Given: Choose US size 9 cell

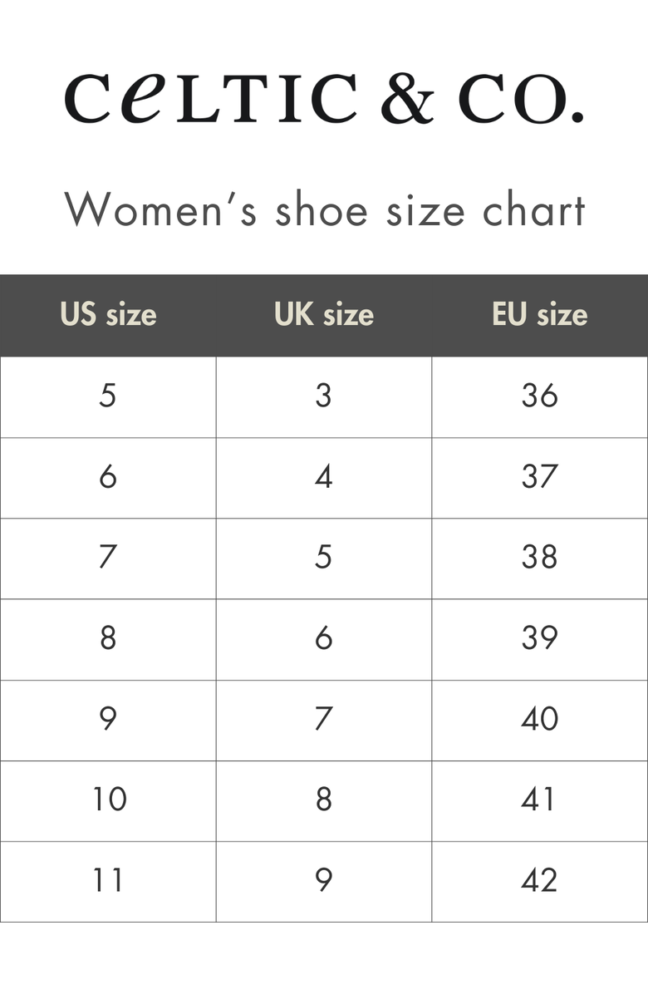Looking at the screenshot, I should click(x=108, y=719).
